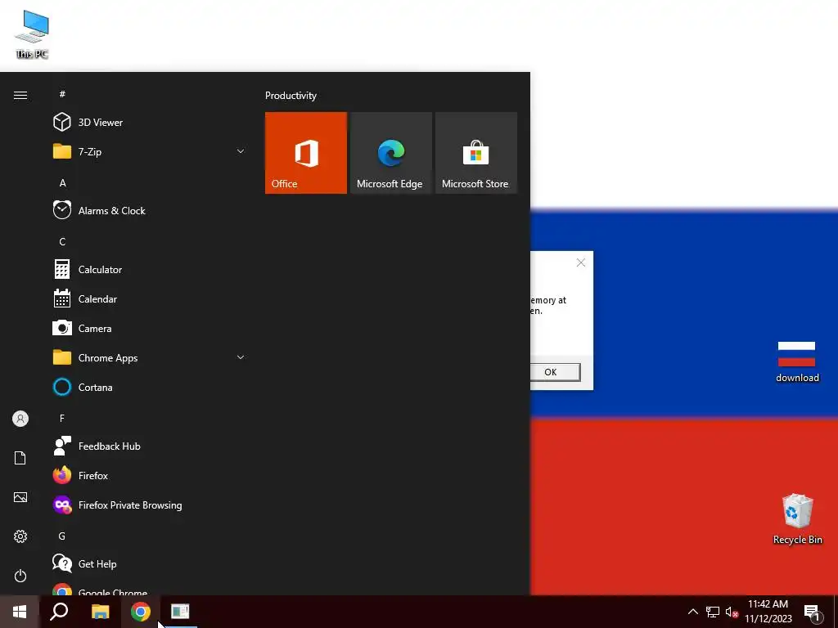Viewport: 838px width, 628px height.
Task: Open Calculator app
Action: pyautogui.click(x=150, y=269)
